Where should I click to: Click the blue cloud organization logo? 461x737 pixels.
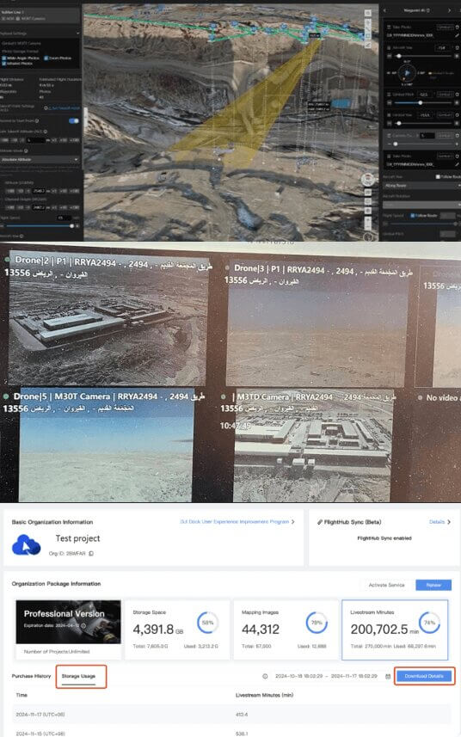click(27, 545)
